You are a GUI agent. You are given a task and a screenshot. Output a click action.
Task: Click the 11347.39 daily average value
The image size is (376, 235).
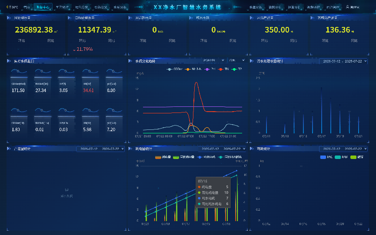point(94,30)
